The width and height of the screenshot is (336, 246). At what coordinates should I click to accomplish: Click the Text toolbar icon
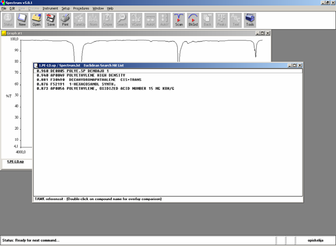click(236, 20)
